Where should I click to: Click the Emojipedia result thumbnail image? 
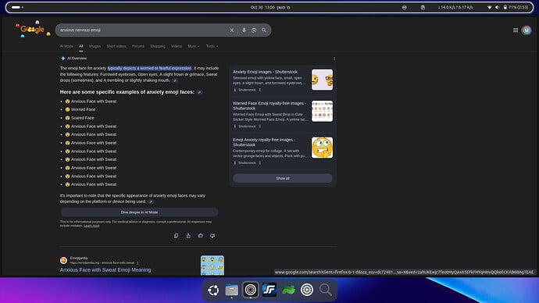212,266
